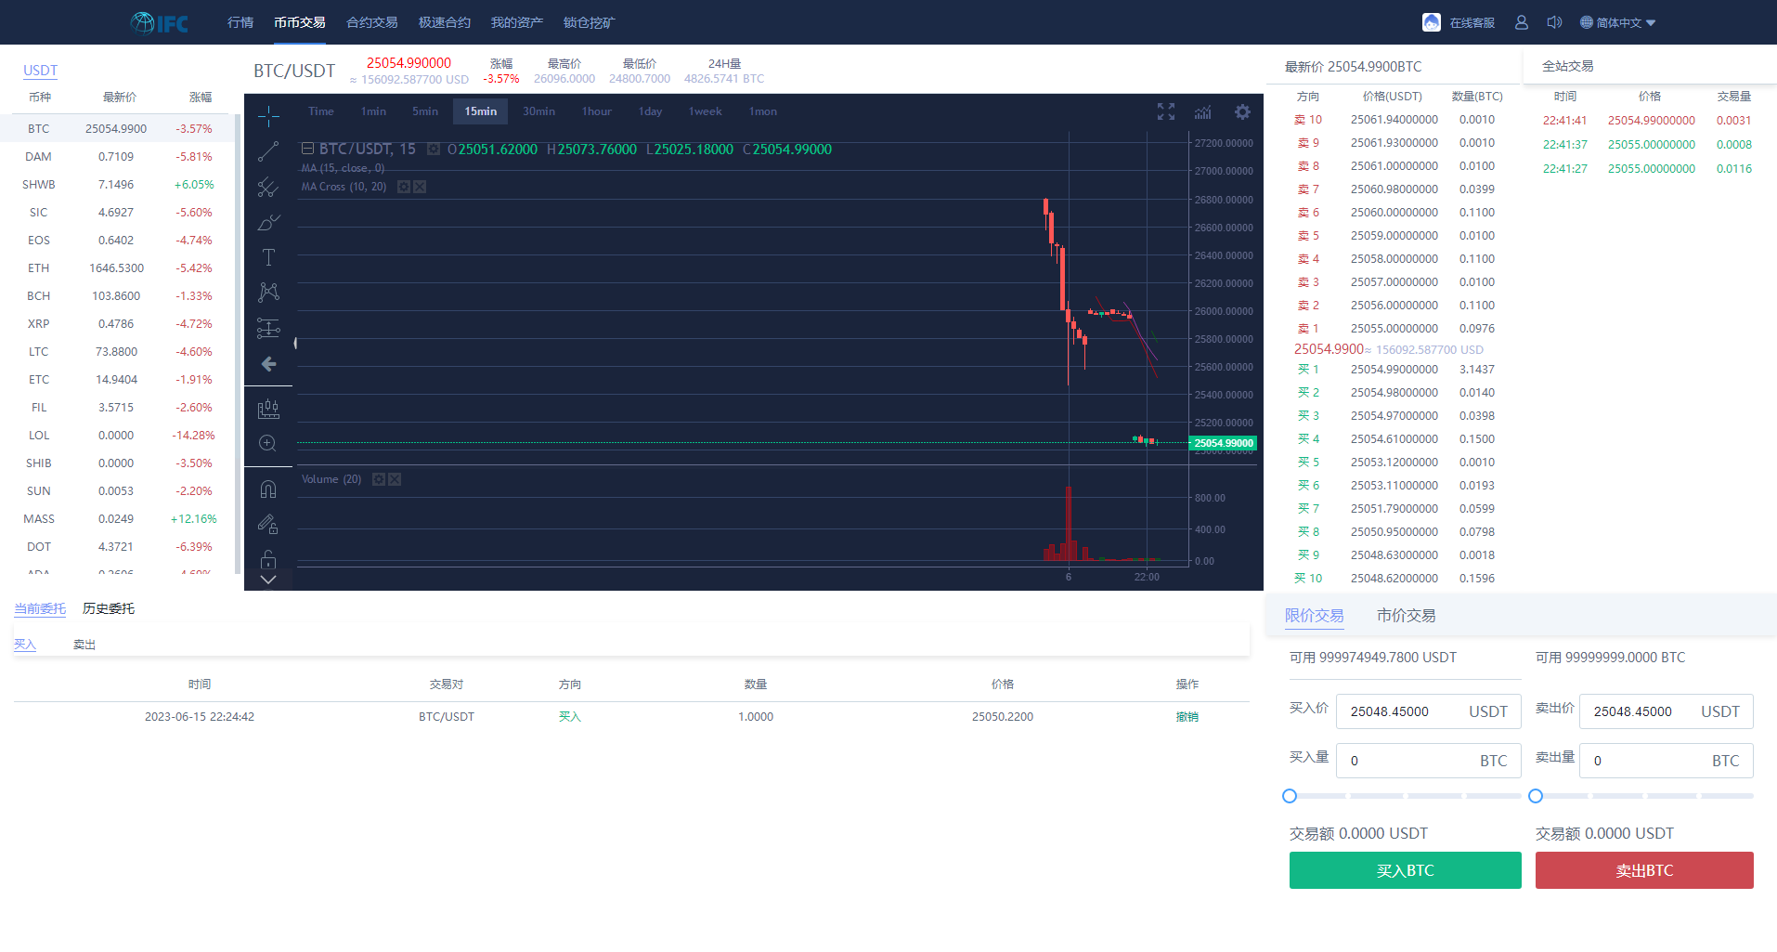The image size is (1777, 952).
Task: Open the BTC/USDT series settings gear
Action: [433, 150]
